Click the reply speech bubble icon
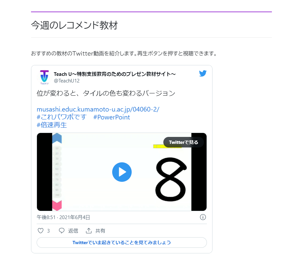The width and height of the screenshot is (295, 258). click(x=62, y=231)
